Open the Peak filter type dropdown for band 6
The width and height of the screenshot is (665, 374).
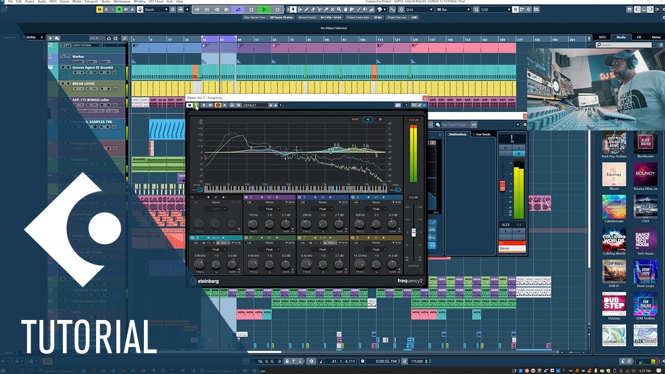coord(269,249)
